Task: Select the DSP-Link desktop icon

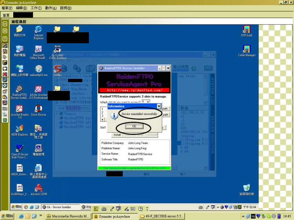Action: 247,31
